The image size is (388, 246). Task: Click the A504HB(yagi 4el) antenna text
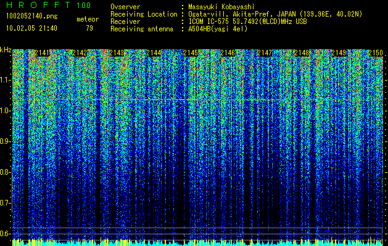(218, 29)
